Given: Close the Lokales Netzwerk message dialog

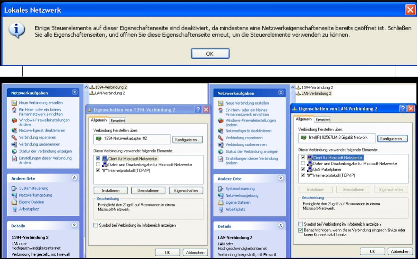Looking at the screenshot, I should (410, 10).
